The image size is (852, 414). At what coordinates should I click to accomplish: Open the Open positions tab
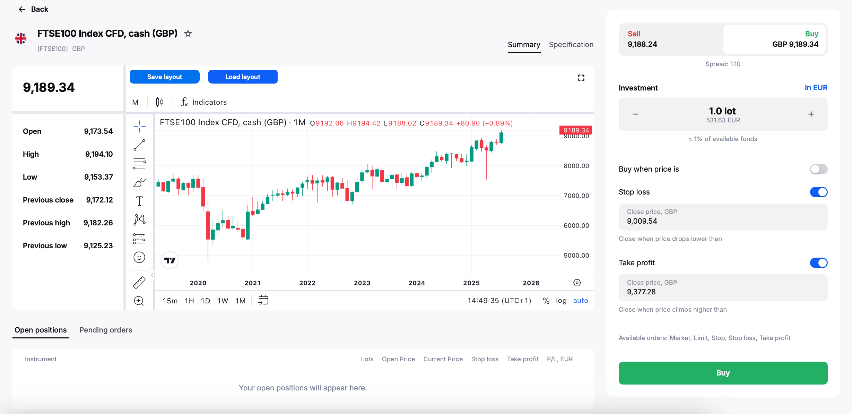click(x=41, y=330)
